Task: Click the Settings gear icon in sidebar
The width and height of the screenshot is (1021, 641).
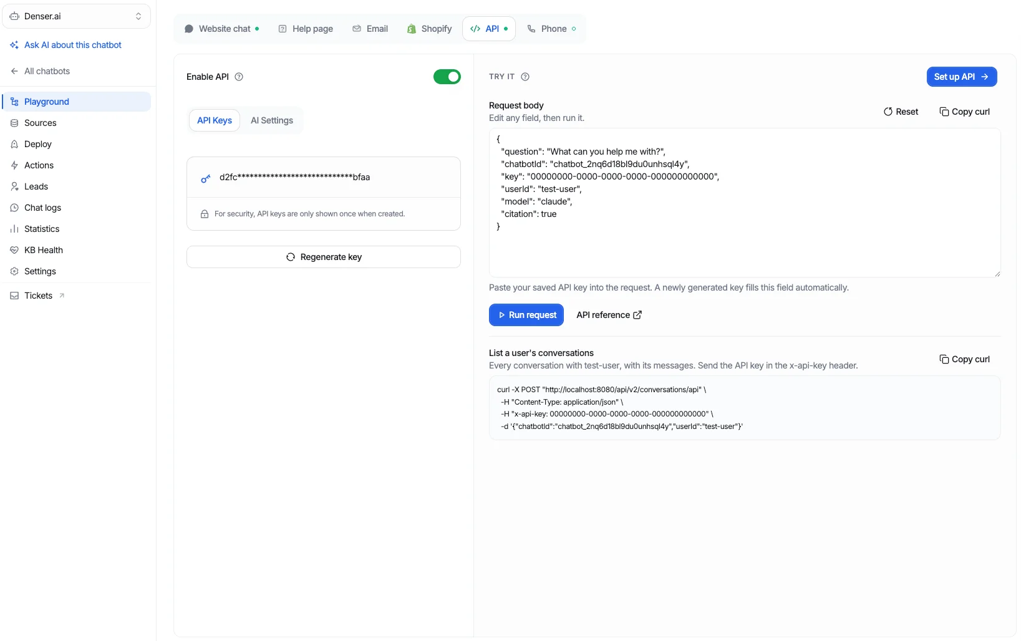Action: [14, 271]
